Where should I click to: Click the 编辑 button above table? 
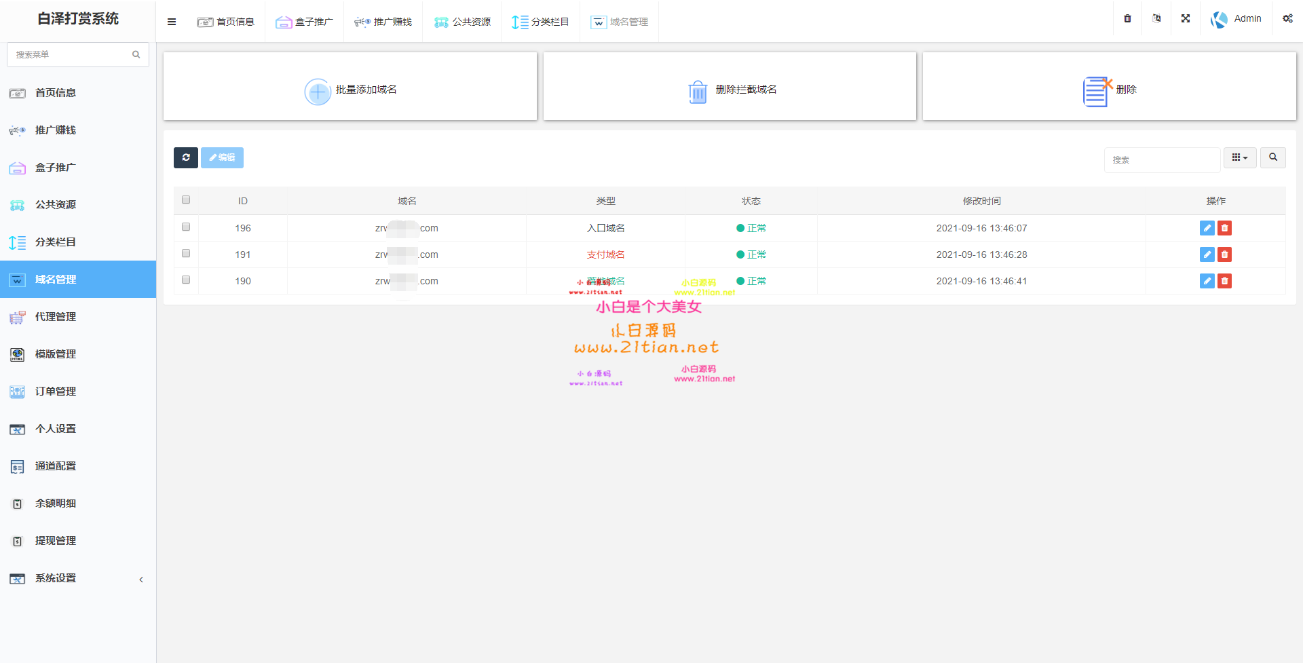click(222, 157)
